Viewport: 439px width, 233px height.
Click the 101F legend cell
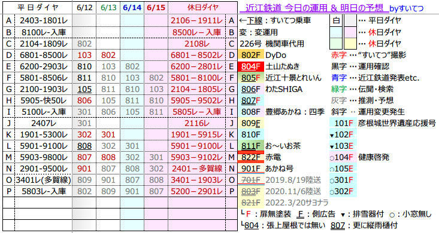[343, 123]
